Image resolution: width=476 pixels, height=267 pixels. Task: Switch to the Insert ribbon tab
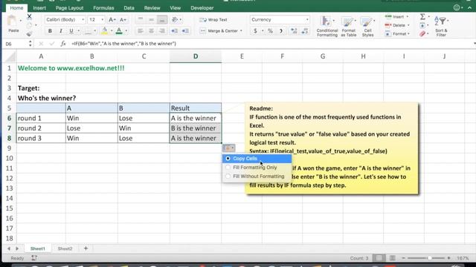tap(39, 8)
